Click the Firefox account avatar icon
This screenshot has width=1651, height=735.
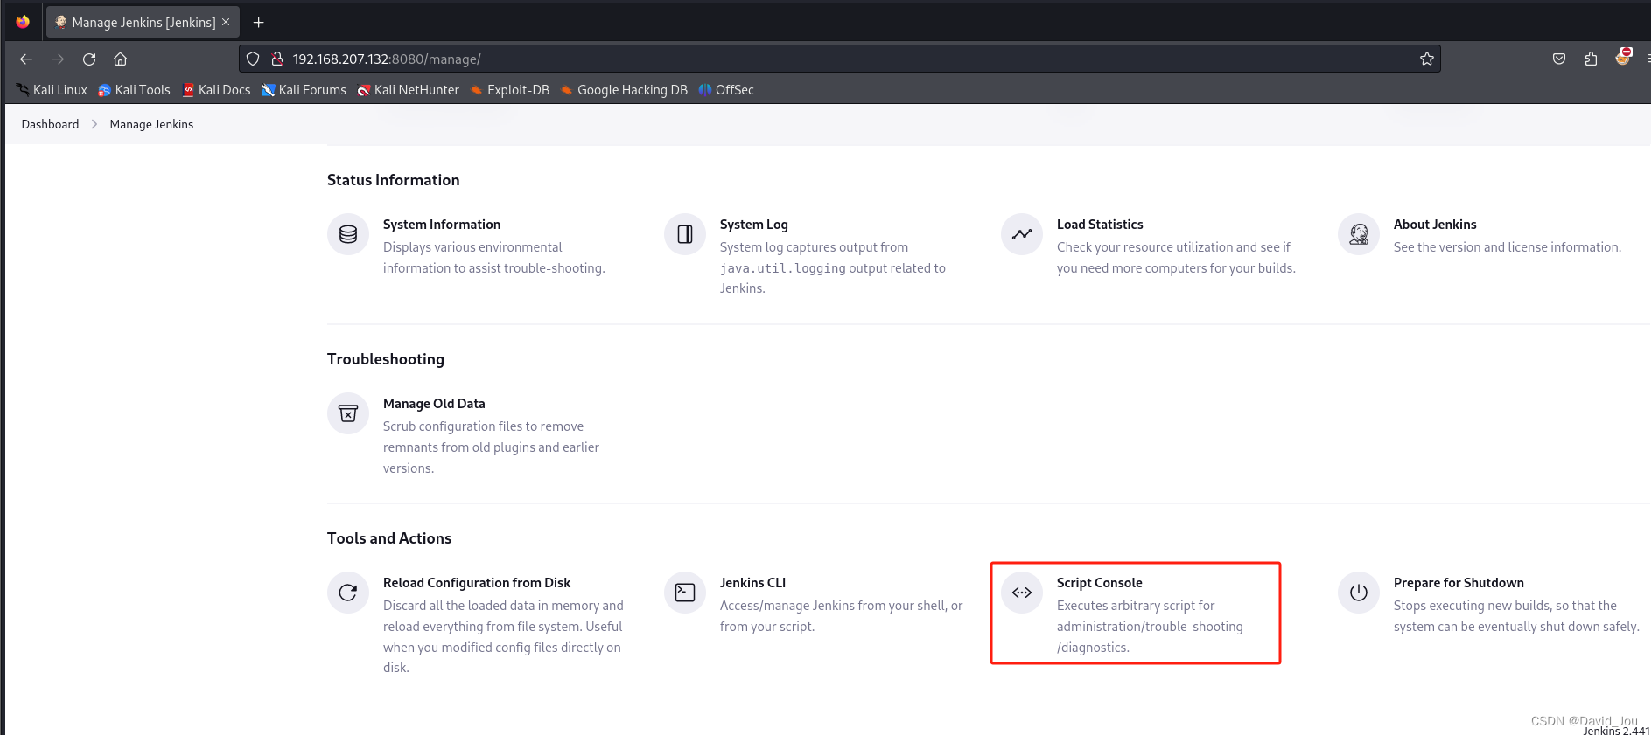pos(1623,57)
